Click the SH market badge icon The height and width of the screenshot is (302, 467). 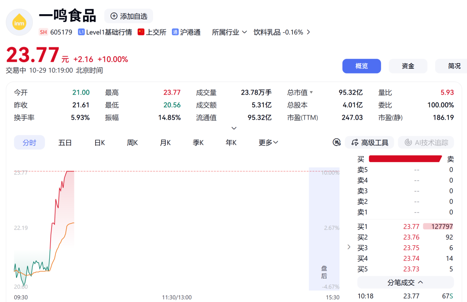coord(43,32)
